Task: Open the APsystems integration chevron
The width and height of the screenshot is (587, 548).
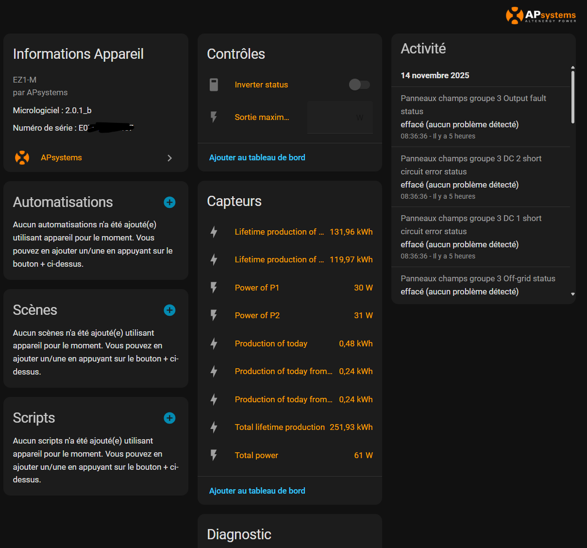Action: point(169,158)
